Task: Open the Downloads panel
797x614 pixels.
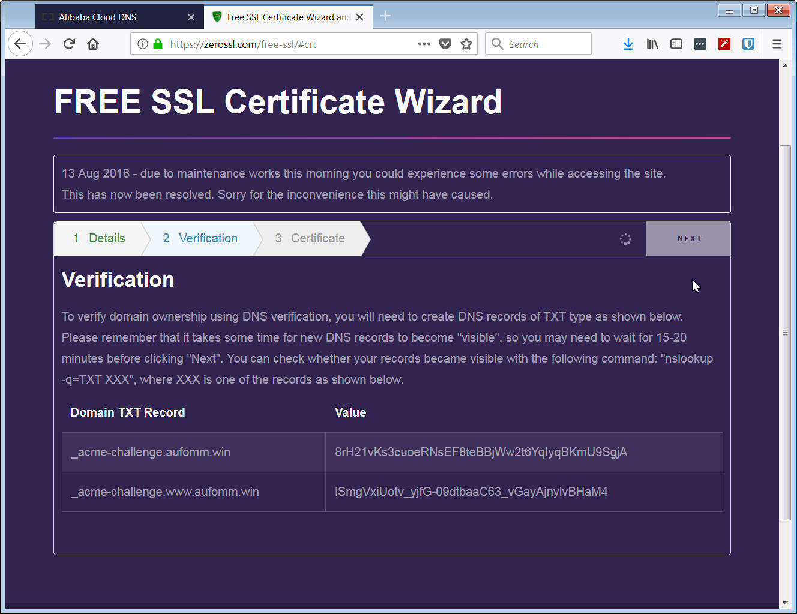Action: 628,44
